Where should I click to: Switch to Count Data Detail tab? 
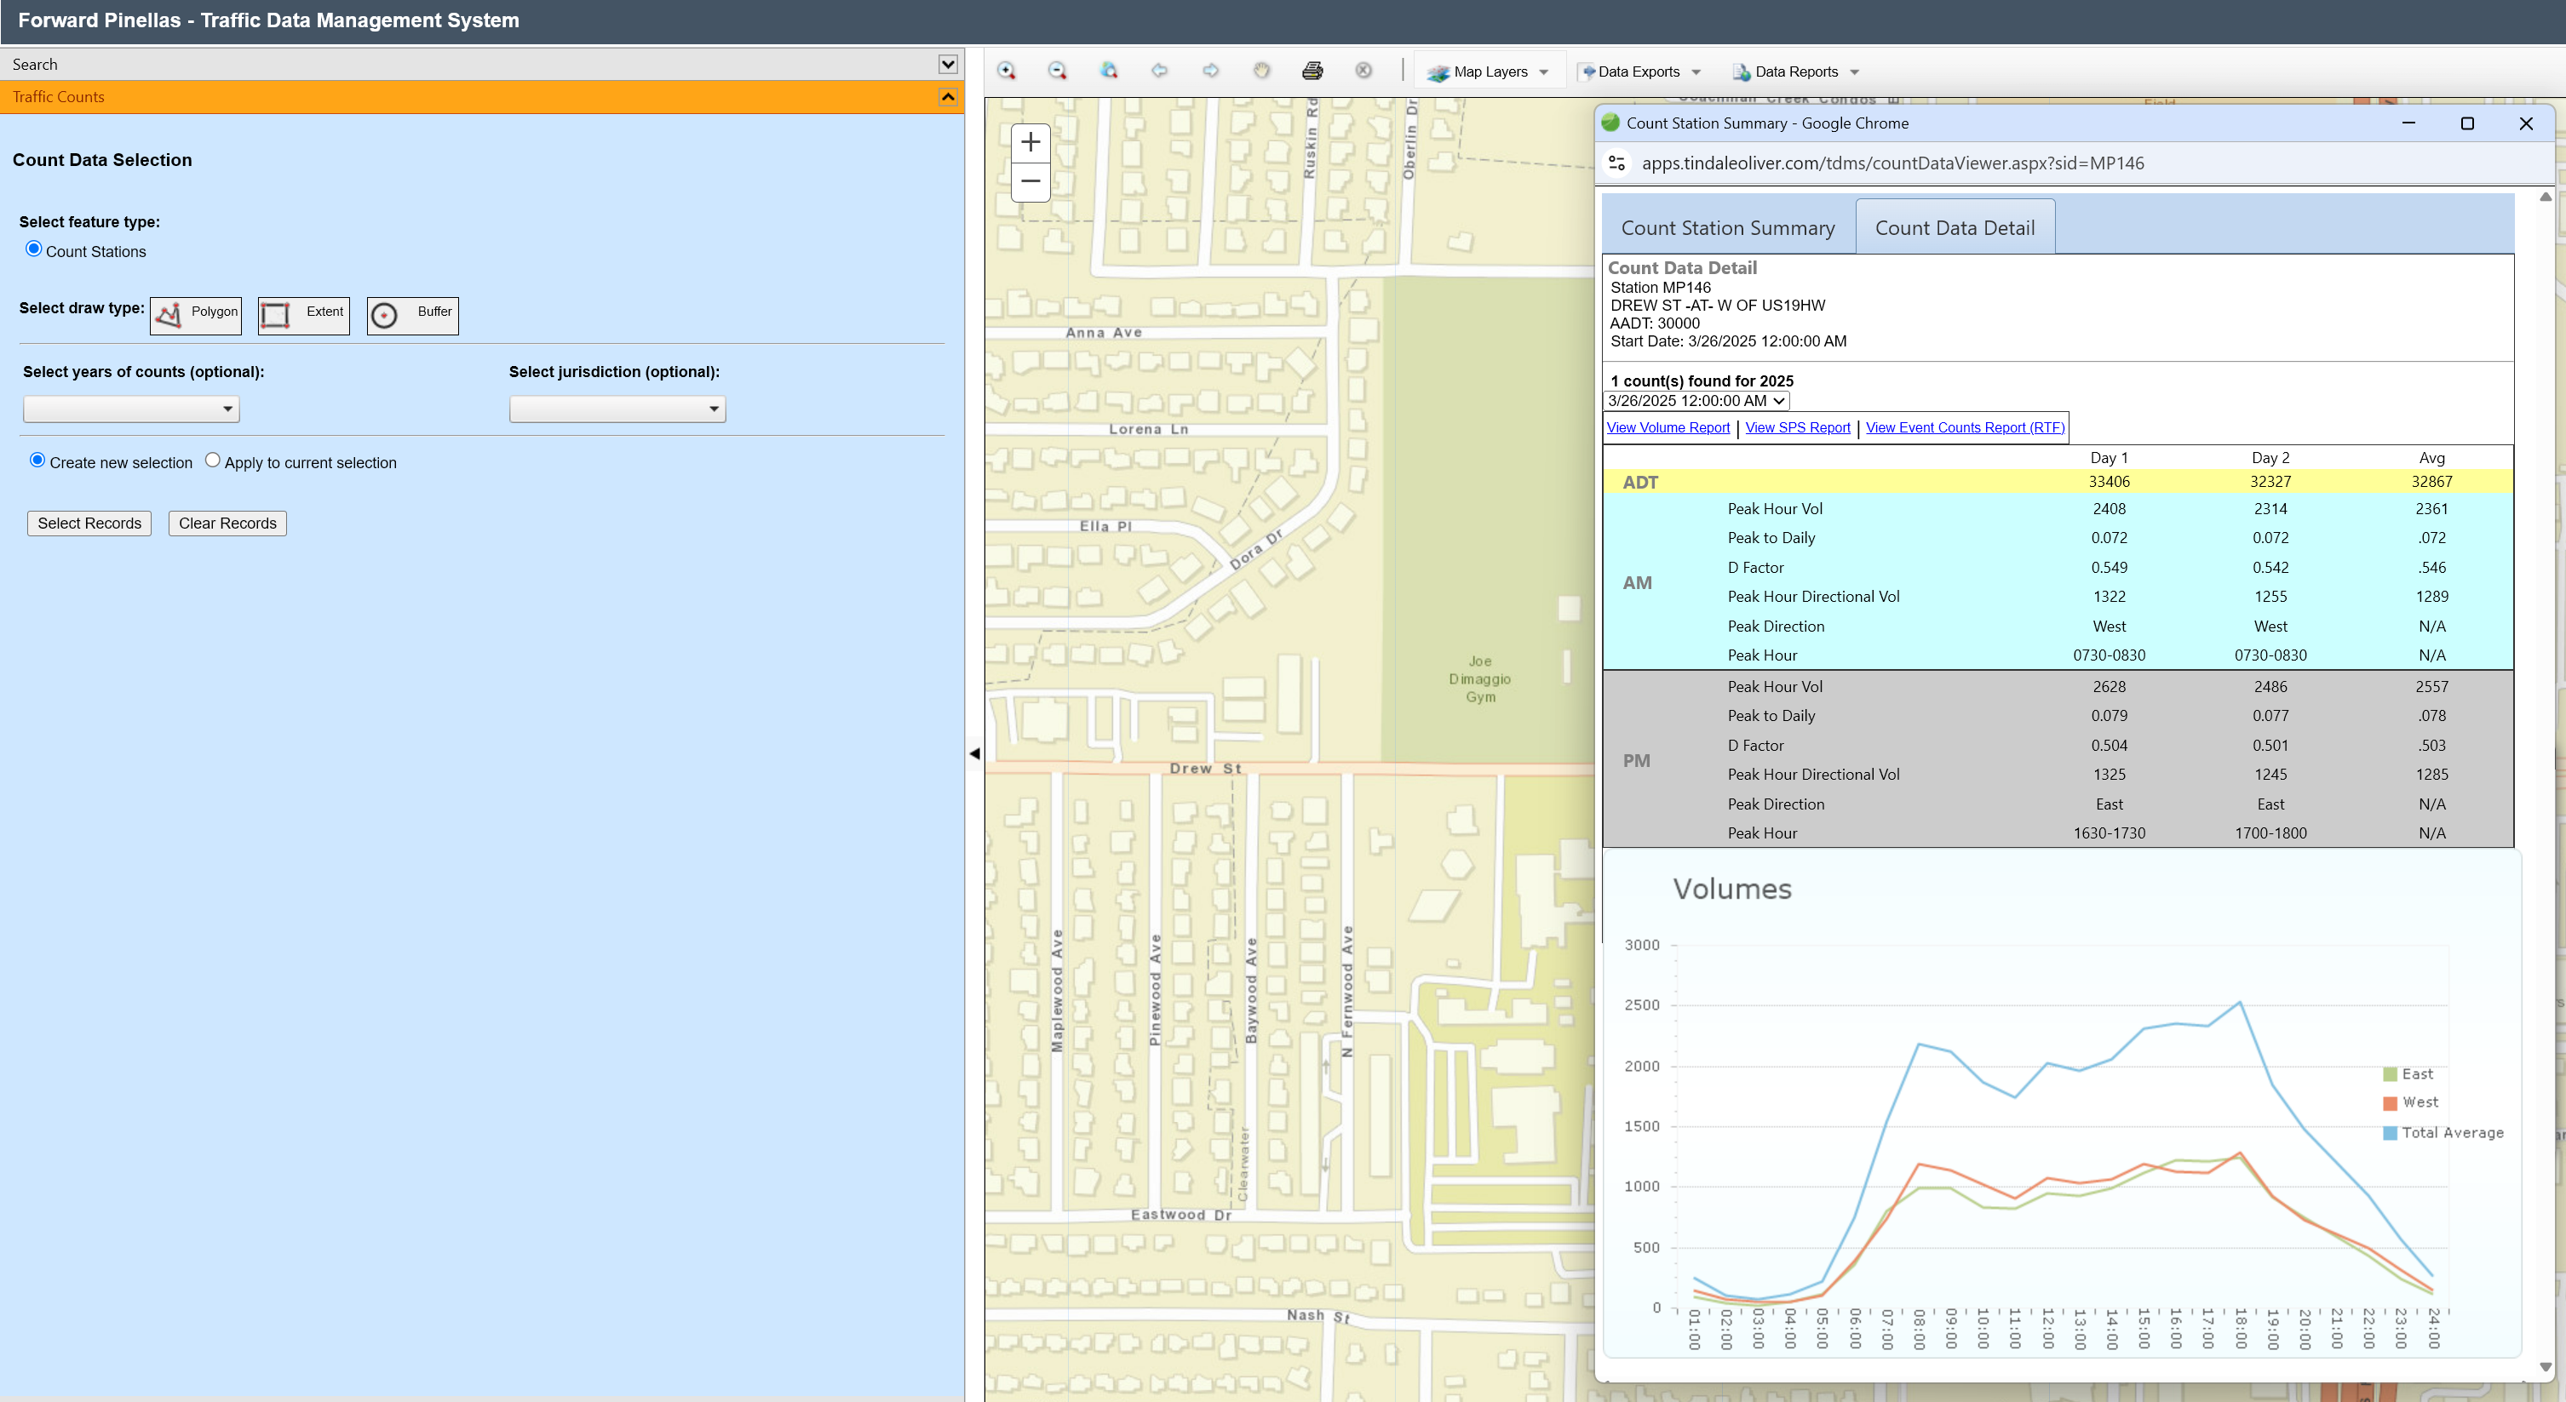(1955, 228)
